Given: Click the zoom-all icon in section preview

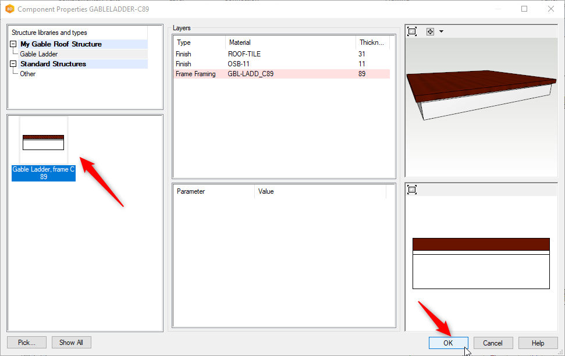Looking at the screenshot, I should point(412,190).
